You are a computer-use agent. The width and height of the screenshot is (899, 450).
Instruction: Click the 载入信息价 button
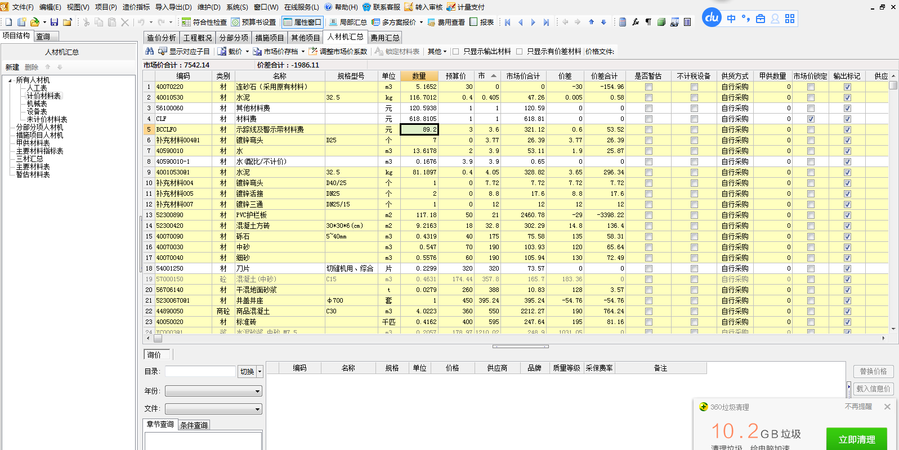[873, 389]
